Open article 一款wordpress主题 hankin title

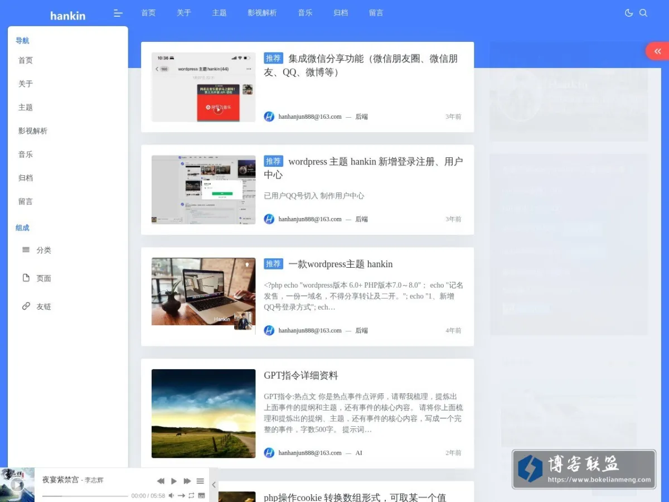click(x=341, y=264)
